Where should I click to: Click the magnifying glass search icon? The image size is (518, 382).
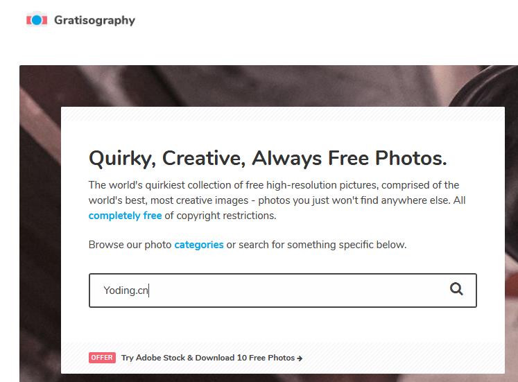click(456, 289)
